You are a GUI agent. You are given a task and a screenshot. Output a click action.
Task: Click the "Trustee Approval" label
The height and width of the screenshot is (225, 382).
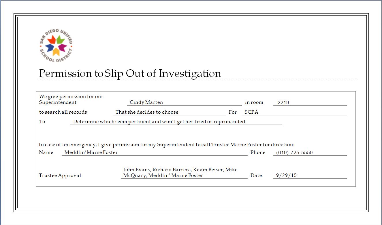click(x=60, y=176)
